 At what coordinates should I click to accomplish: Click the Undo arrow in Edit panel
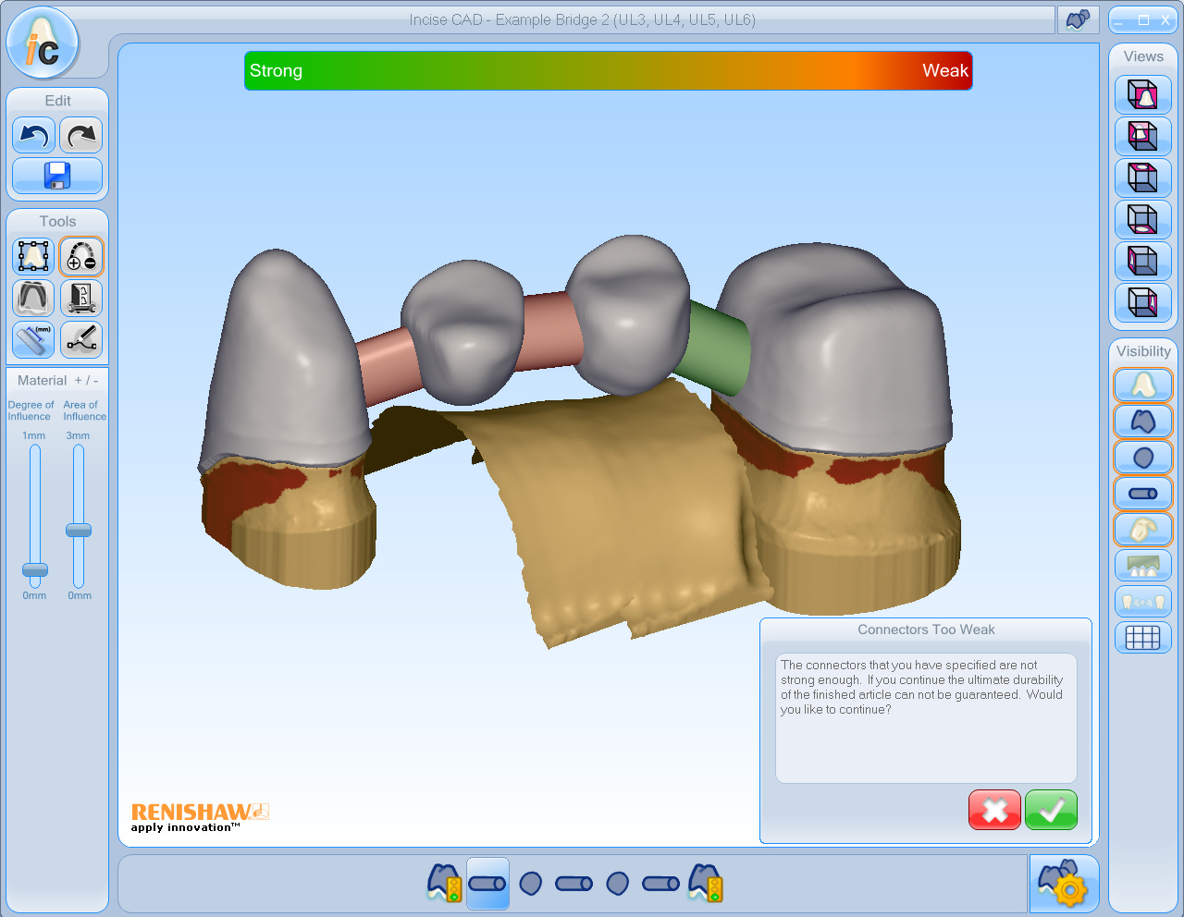tap(33, 136)
